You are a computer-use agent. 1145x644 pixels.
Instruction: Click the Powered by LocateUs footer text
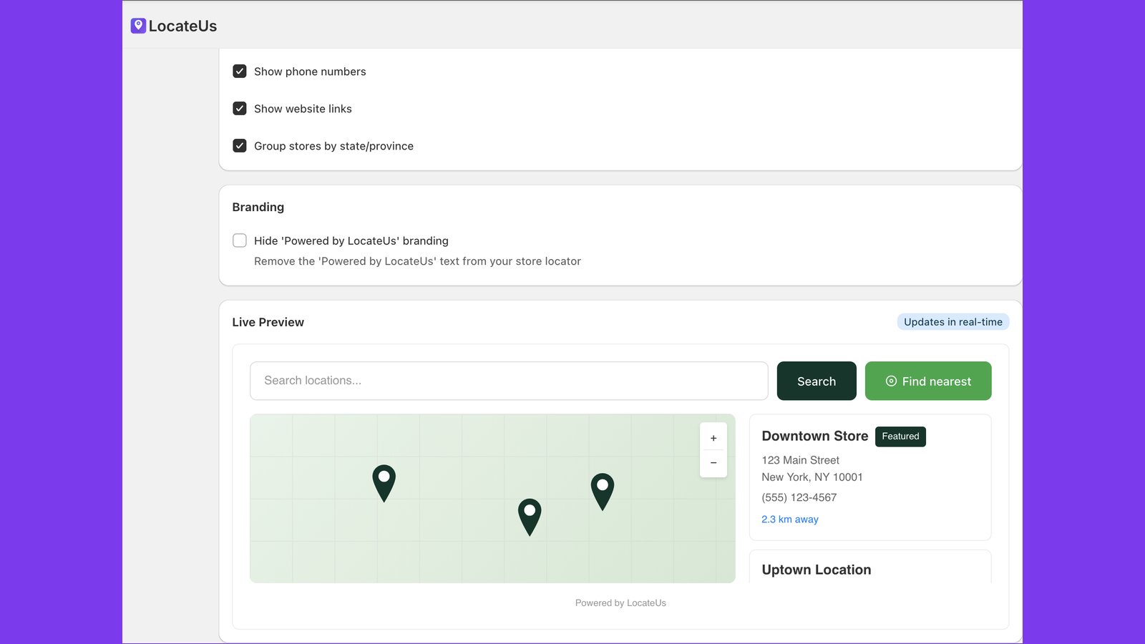[x=620, y=603]
